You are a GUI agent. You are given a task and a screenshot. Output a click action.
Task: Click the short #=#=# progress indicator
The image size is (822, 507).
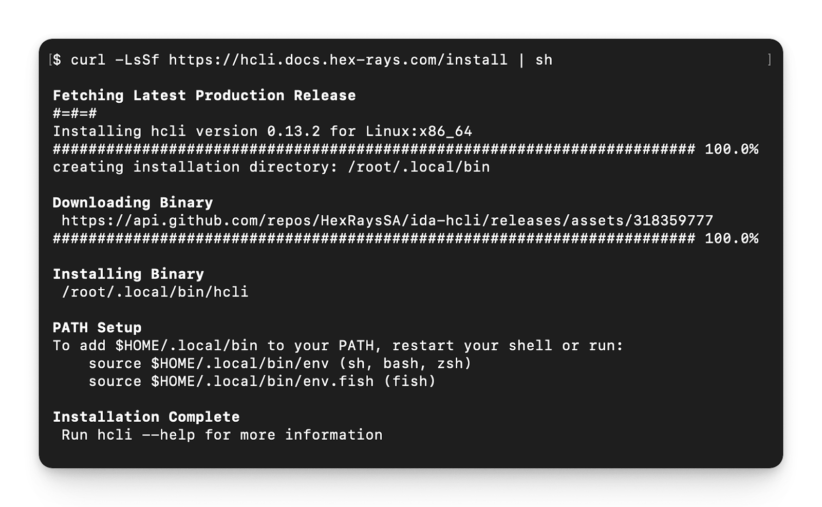[x=75, y=114]
